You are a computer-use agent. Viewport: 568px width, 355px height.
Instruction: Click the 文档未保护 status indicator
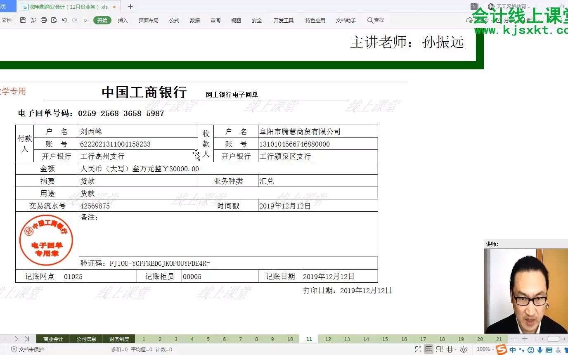(27, 349)
